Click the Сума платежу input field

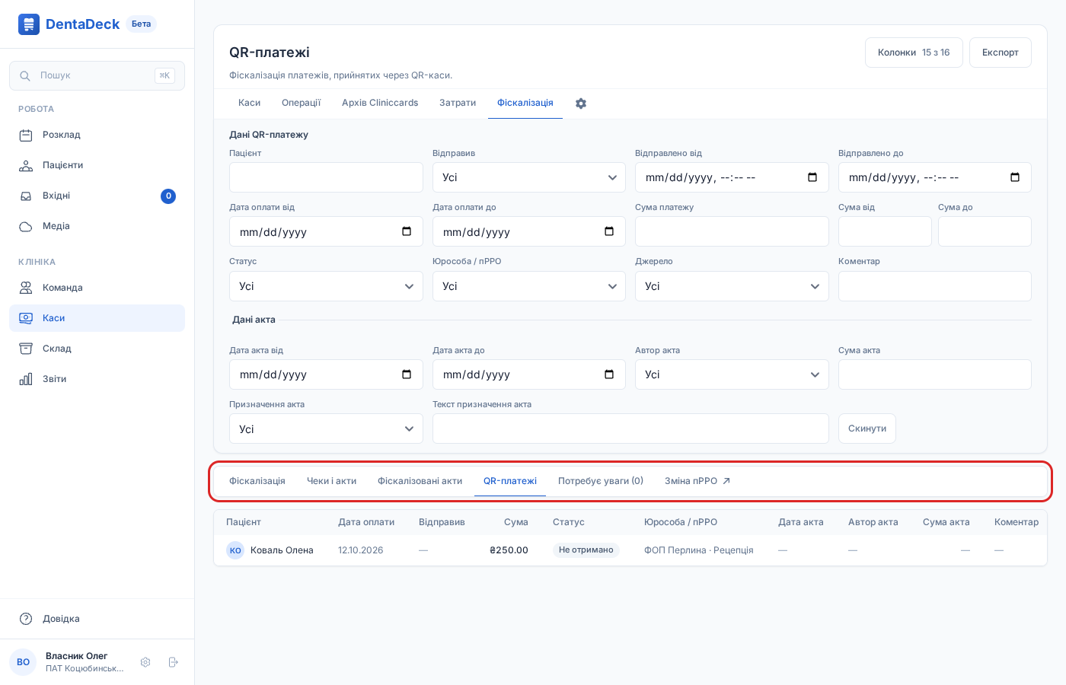coord(732,231)
